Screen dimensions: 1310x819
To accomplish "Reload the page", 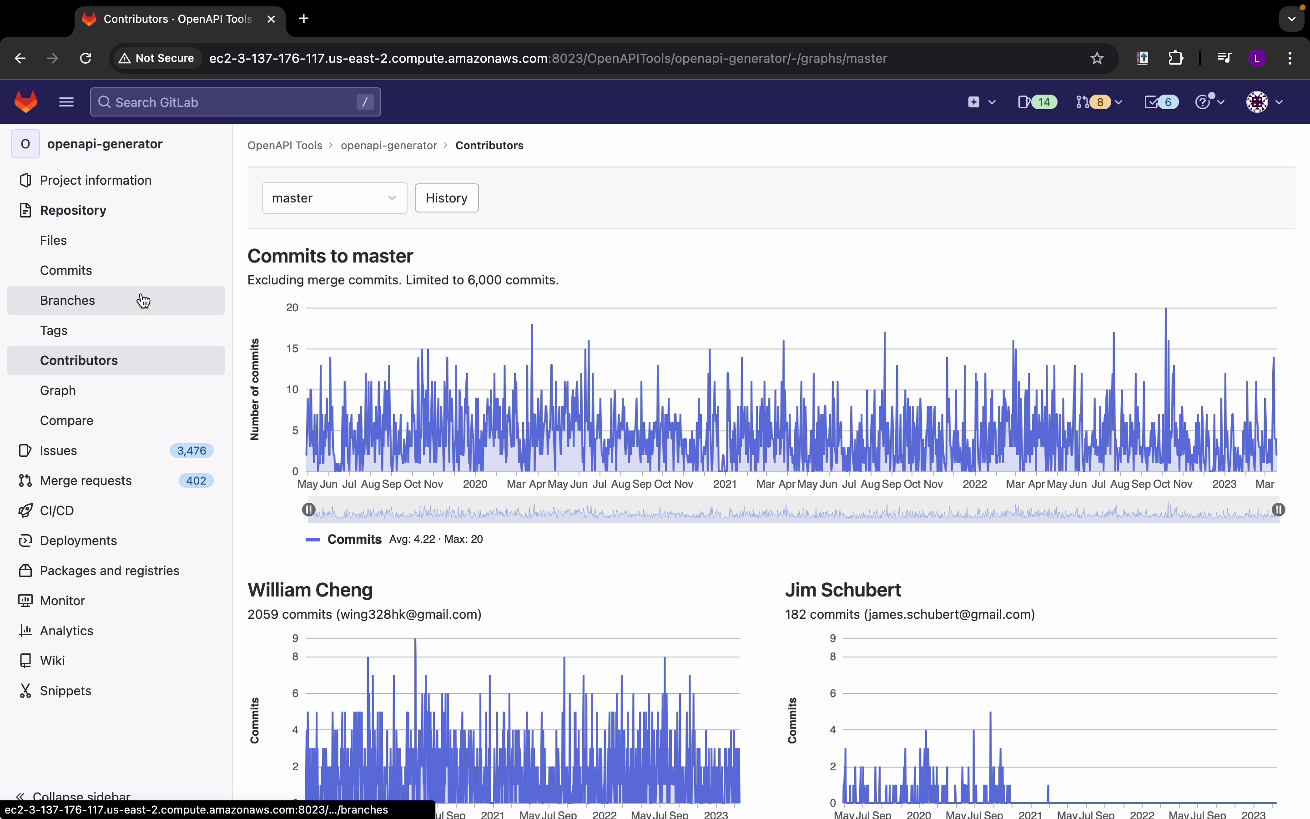I will (86, 58).
